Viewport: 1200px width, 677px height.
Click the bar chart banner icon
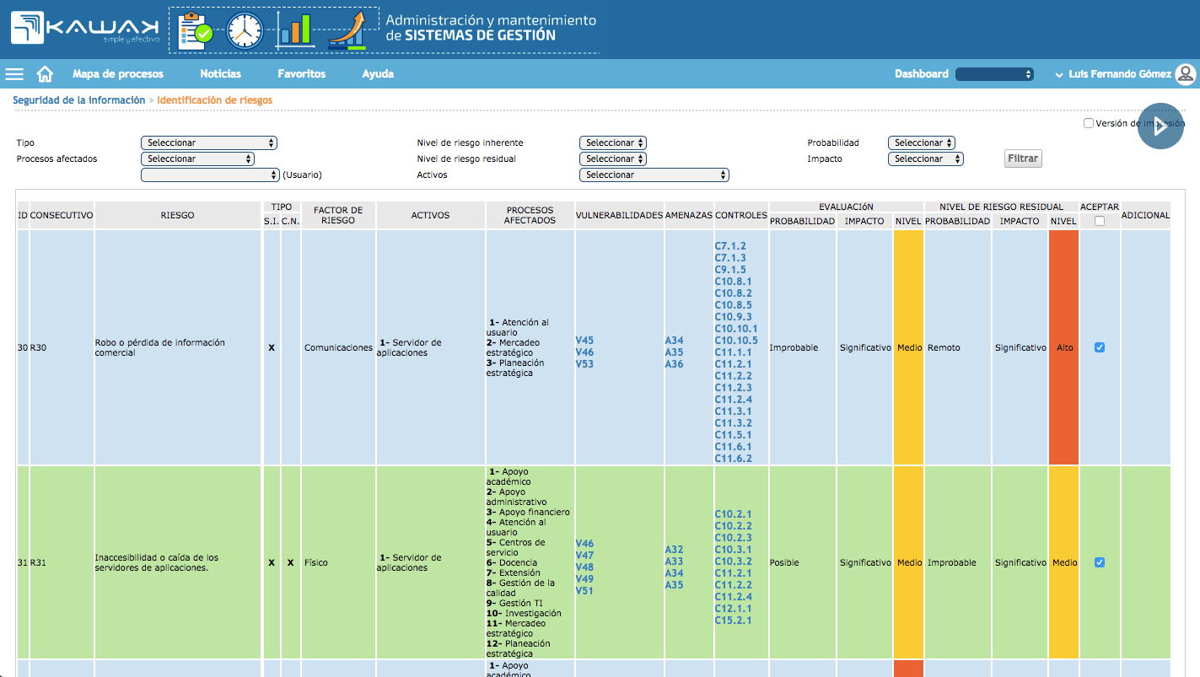(294, 30)
